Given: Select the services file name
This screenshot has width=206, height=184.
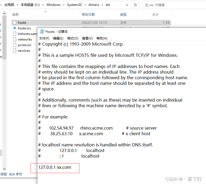Looking at the screenshot, I should pyautogui.click(x=24, y=50).
